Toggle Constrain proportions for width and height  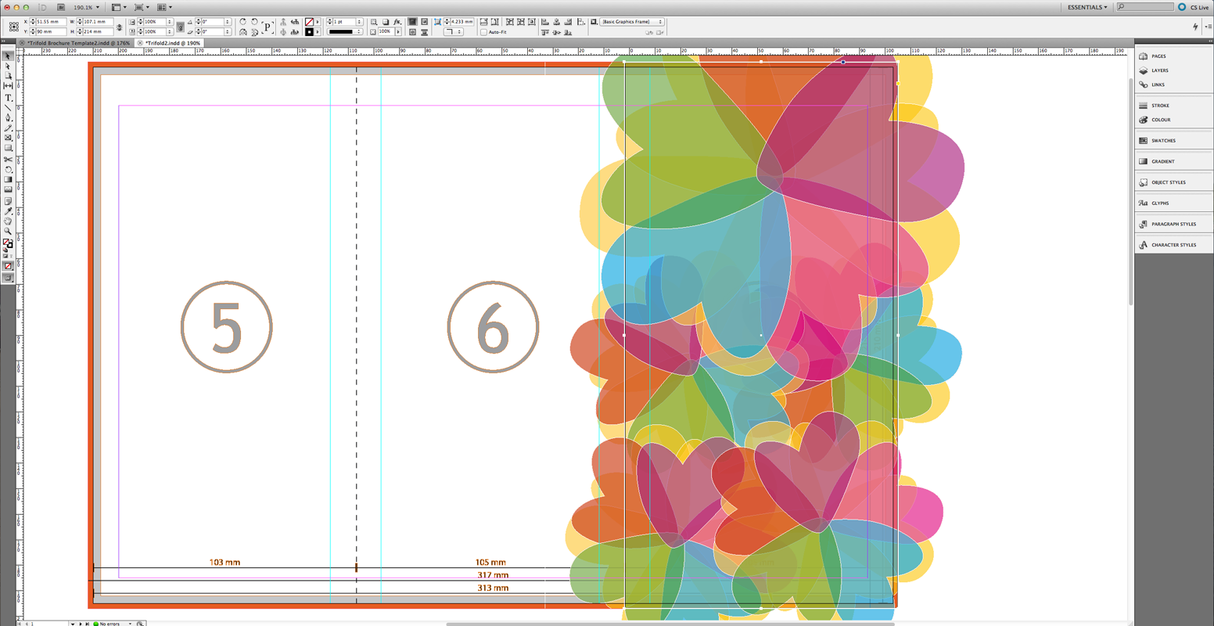tap(119, 27)
